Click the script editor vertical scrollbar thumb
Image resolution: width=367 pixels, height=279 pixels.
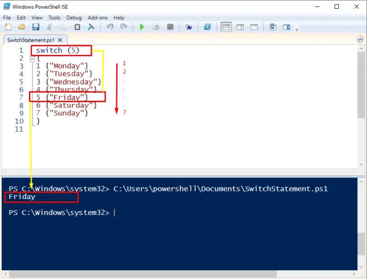tap(361, 85)
